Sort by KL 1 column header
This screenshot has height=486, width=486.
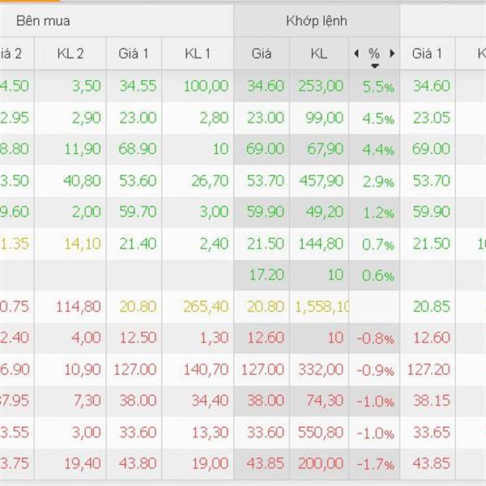198,53
